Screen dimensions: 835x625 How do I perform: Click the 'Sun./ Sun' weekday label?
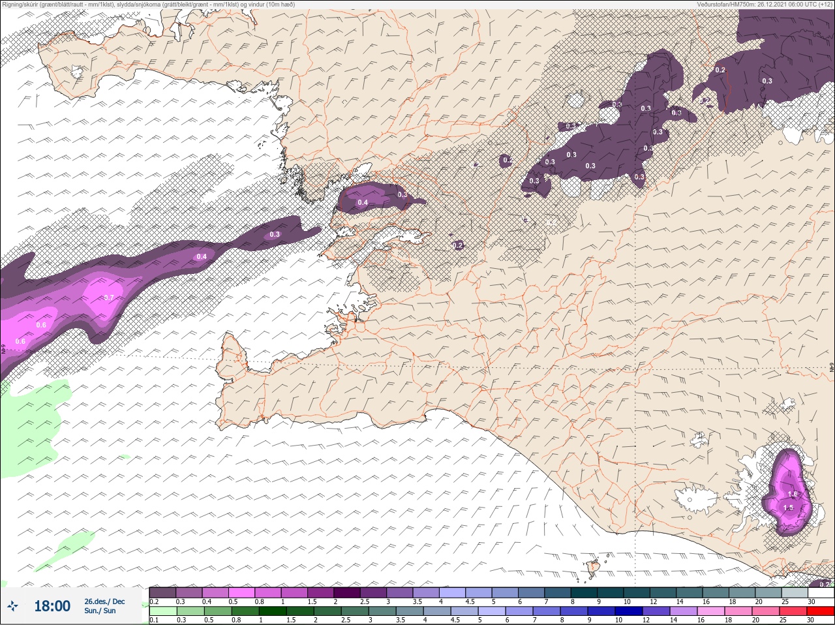pyautogui.click(x=100, y=611)
